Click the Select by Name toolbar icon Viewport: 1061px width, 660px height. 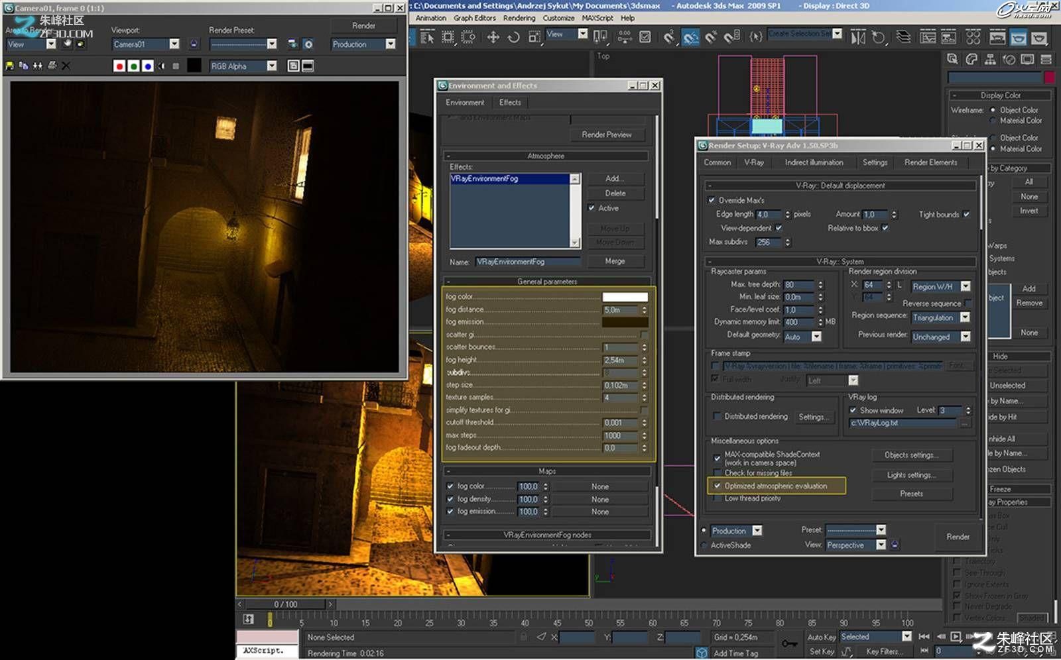(x=427, y=37)
